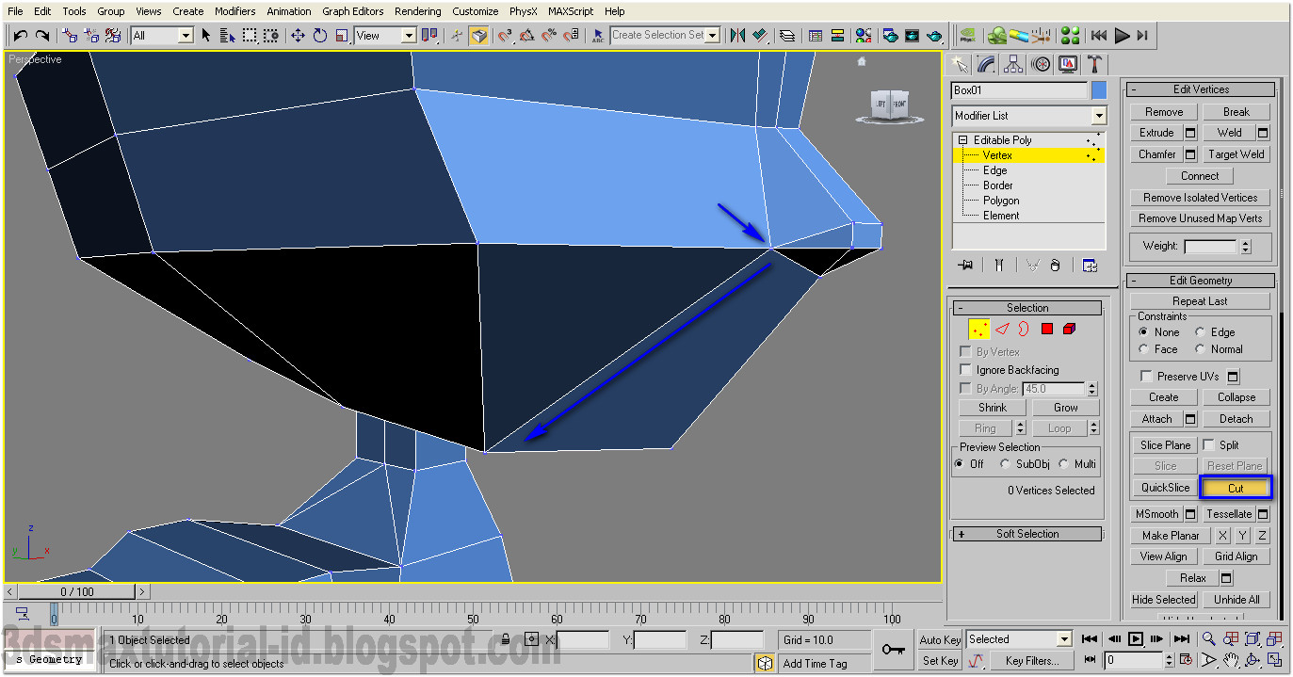Viewport: 1293px width, 677px height.
Task: Select Polygon sub-object mode icon
Action: pos(1047,329)
